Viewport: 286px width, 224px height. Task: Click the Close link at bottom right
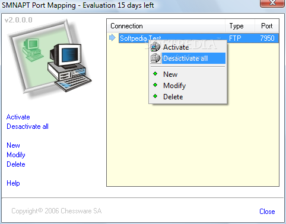267,212
